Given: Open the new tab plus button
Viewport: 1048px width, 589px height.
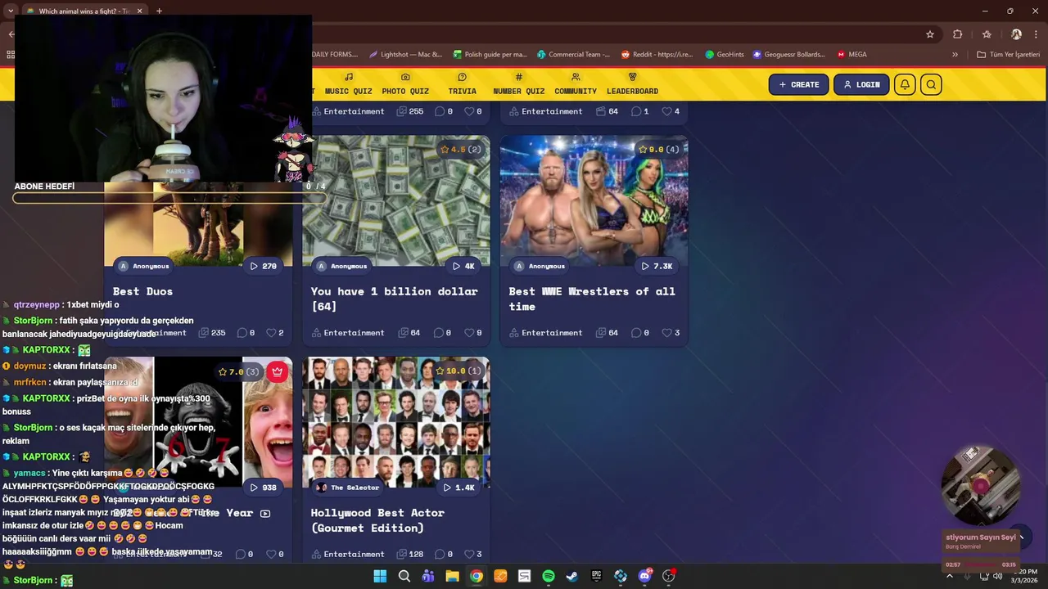Looking at the screenshot, I should pyautogui.click(x=159, y=11).
